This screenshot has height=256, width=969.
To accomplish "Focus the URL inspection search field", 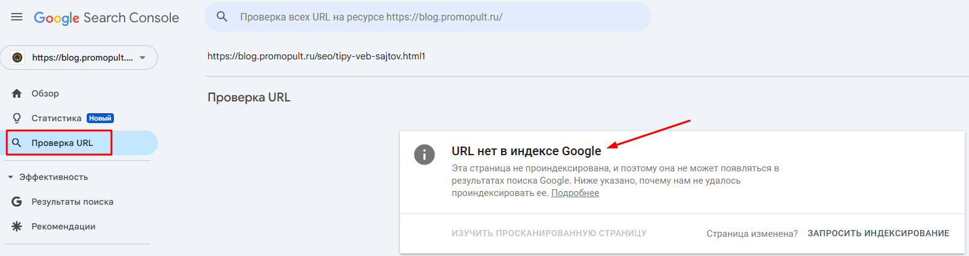I will (428, 17).
